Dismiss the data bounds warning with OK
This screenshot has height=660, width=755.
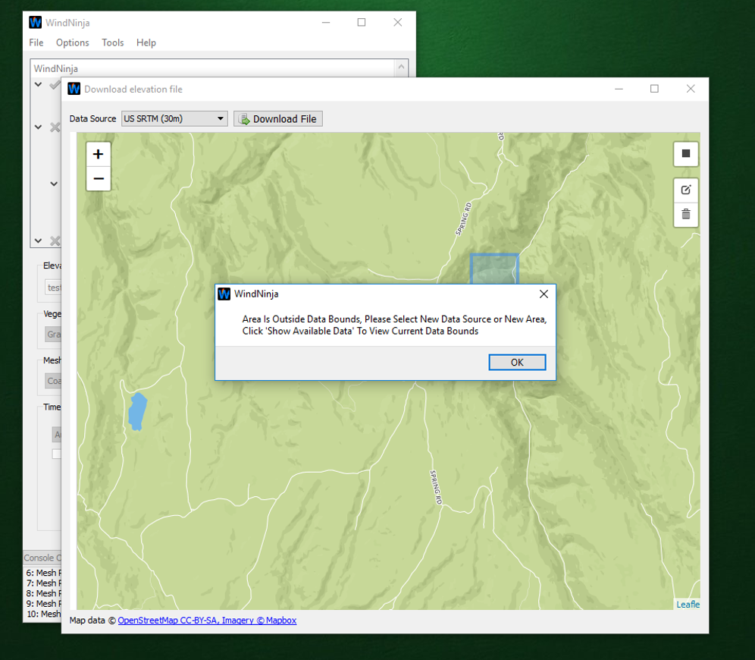[517, 362]
